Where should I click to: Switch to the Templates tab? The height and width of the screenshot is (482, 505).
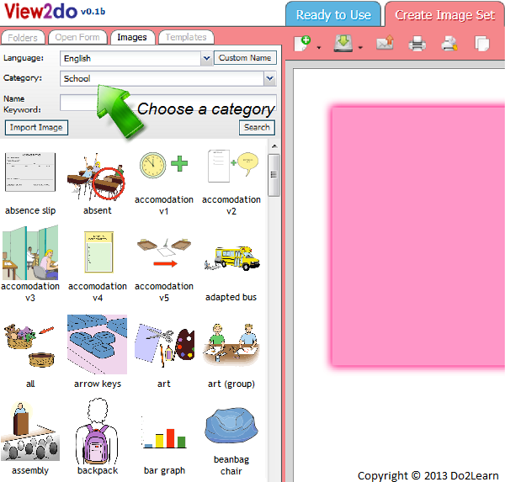[185, 37]
